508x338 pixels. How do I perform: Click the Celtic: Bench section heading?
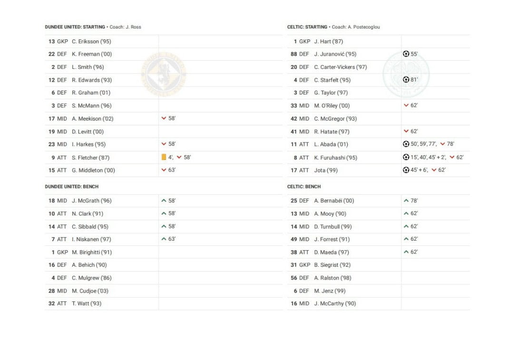[304, 187]
